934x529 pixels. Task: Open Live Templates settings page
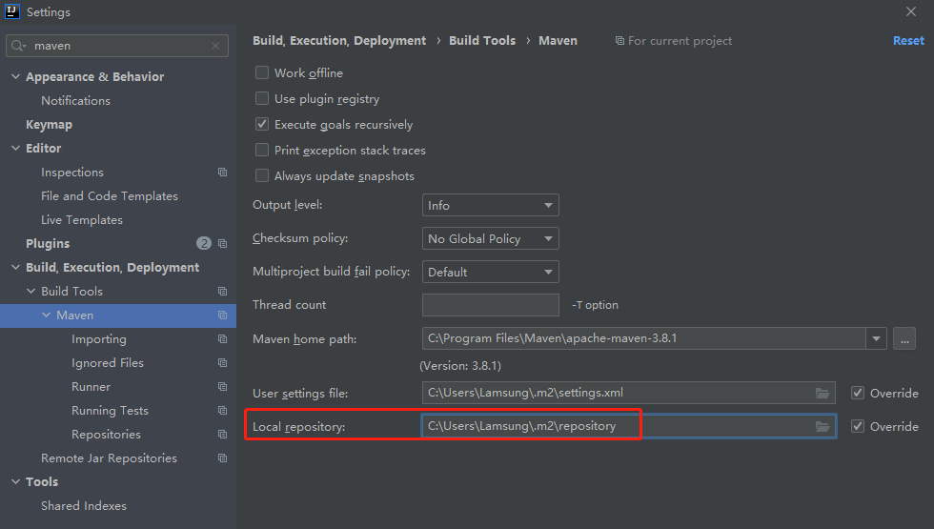[x=82, y=220]
